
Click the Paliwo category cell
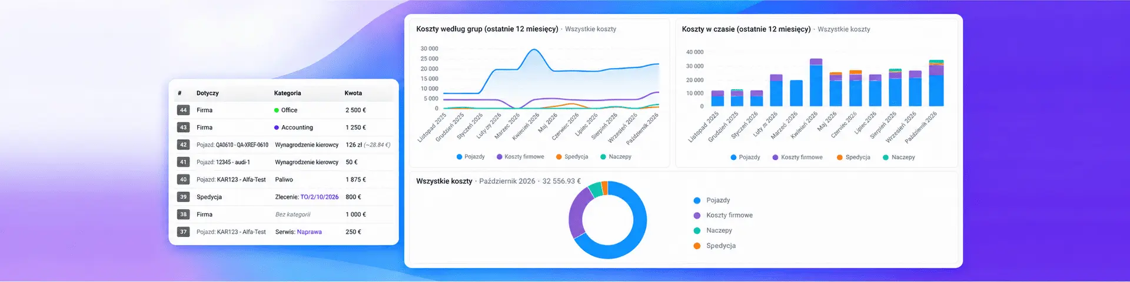(x=284, y=180)
